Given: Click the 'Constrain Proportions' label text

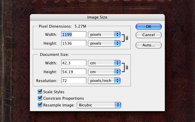Looking at the screenshot, I should point(64,98).
